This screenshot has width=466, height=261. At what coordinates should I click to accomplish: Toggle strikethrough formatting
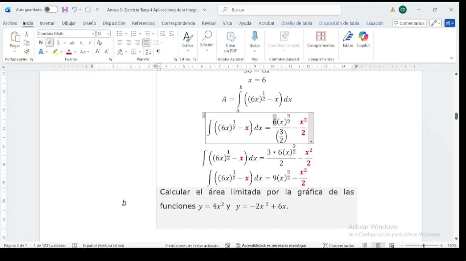tap(72, 43)
